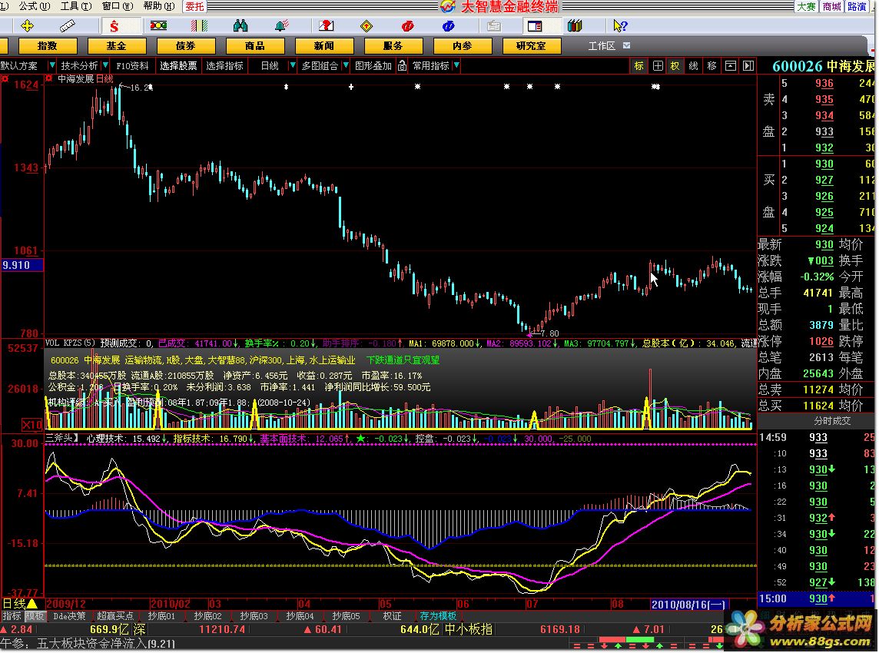Click the 债券 bonds button
Image resolution: width=879 pixels, height=653 pixels.
tap(186, 46)
